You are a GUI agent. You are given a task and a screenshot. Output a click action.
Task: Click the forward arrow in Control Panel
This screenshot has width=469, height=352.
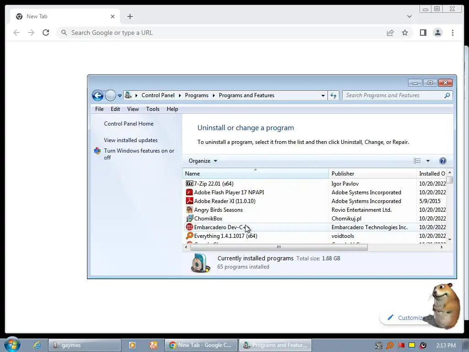coord(110,95)
